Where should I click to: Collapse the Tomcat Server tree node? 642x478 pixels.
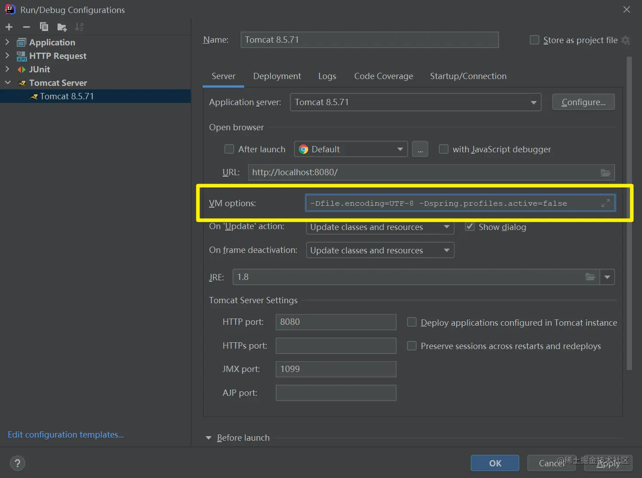[8, 83]
